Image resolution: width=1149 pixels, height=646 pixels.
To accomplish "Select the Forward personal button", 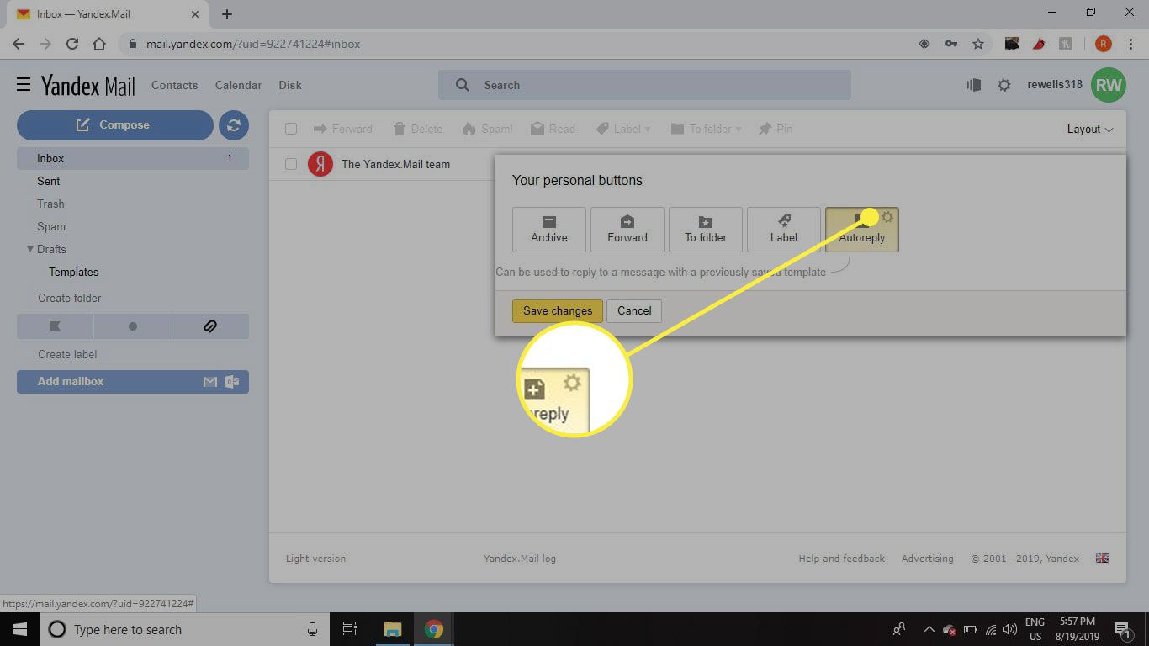I will pos(627,230).
